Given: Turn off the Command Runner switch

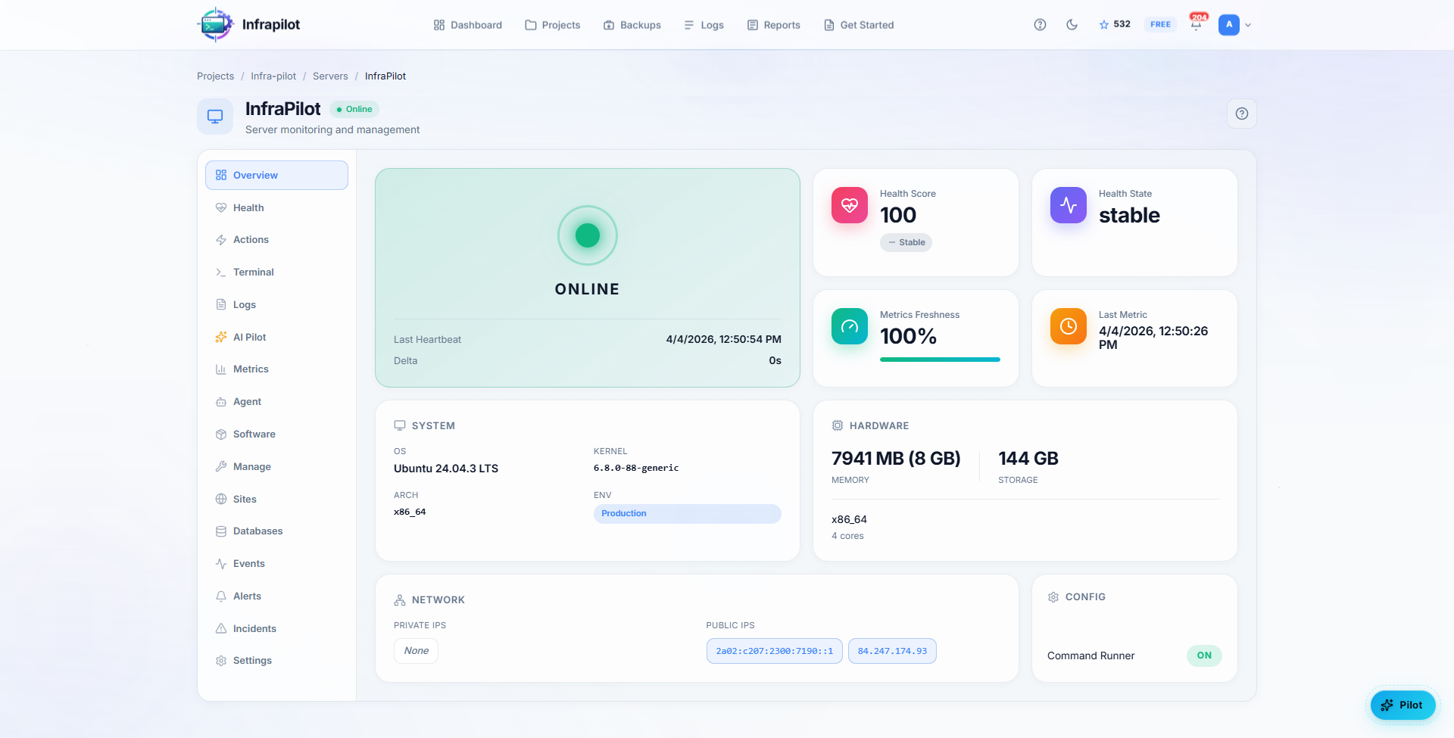Looking at the screenshot, I should click(x=1204, y=655).
